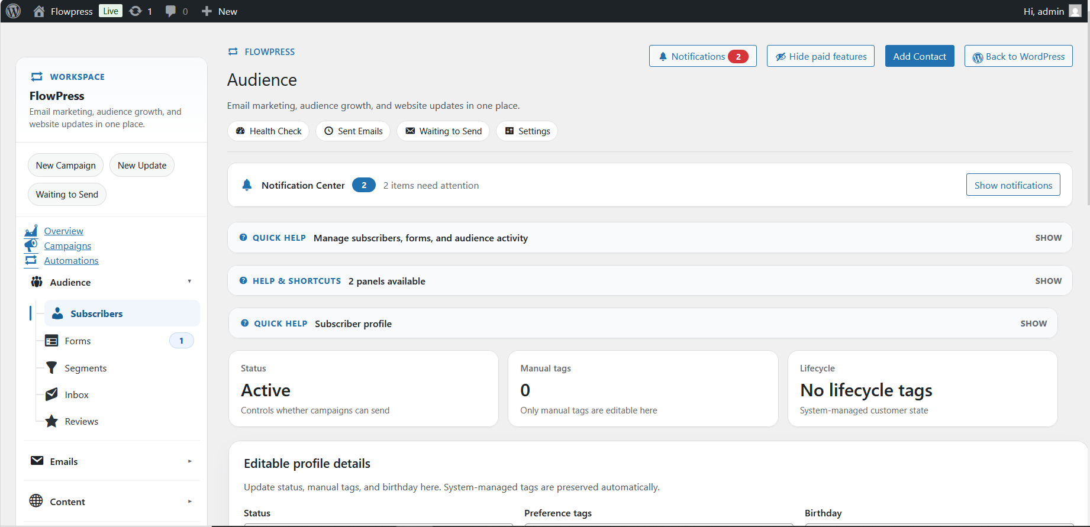The height and width of the screenshot is (527, 1090).
Task: Select Subscribers in the Audience menu
Action: tap(122, 313)
